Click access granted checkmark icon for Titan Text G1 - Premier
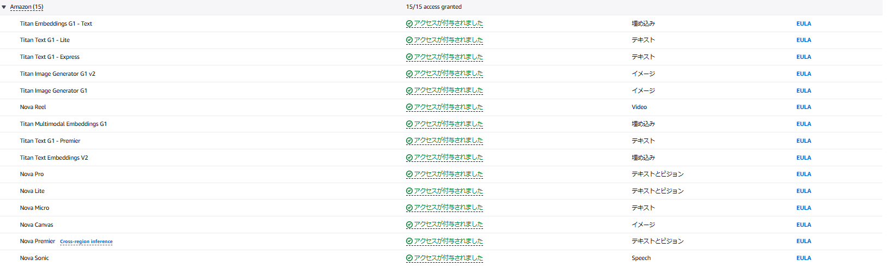The height and width of the screenshot is (266, 887). tap(409, 141)
